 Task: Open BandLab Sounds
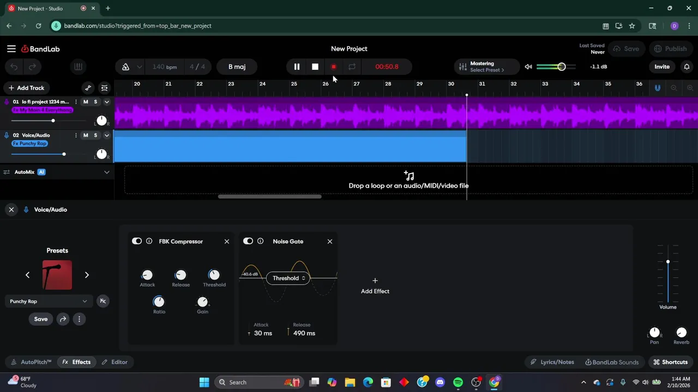(x=611, y=362)
